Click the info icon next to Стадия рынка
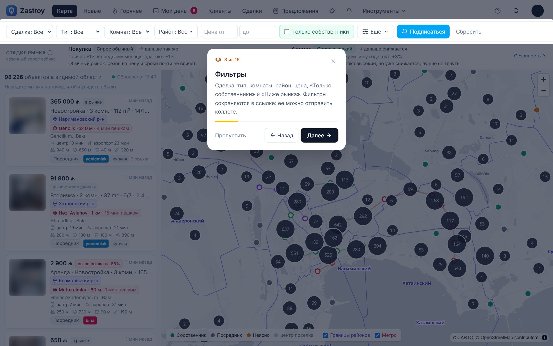 pos(50,53)
